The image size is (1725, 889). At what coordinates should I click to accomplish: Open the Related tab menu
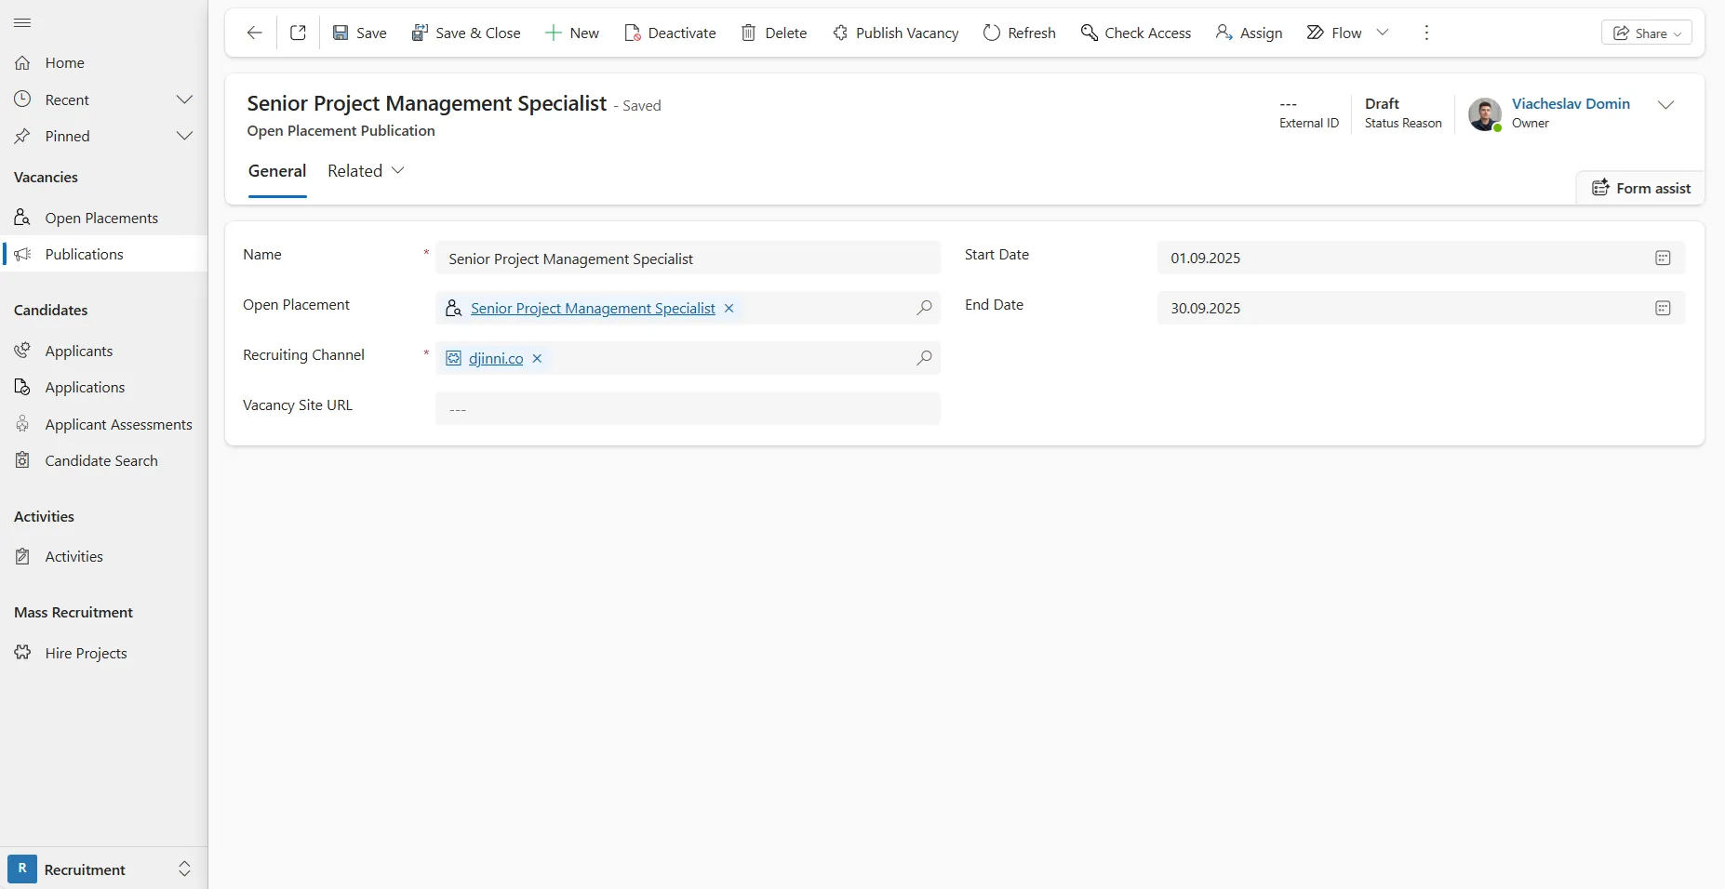pyautogui.click(x=366, y=171)
